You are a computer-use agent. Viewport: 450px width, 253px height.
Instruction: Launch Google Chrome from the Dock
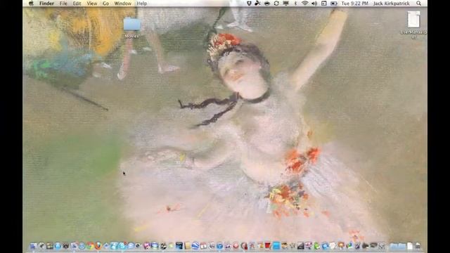[x=91, y=246]
